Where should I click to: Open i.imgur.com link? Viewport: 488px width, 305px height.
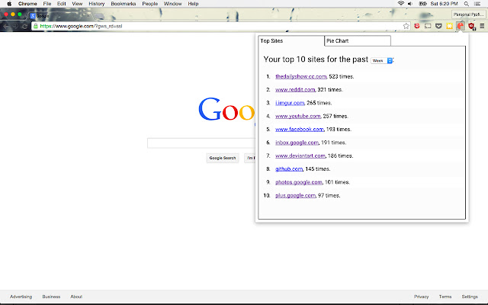click(x=290, y=103)
